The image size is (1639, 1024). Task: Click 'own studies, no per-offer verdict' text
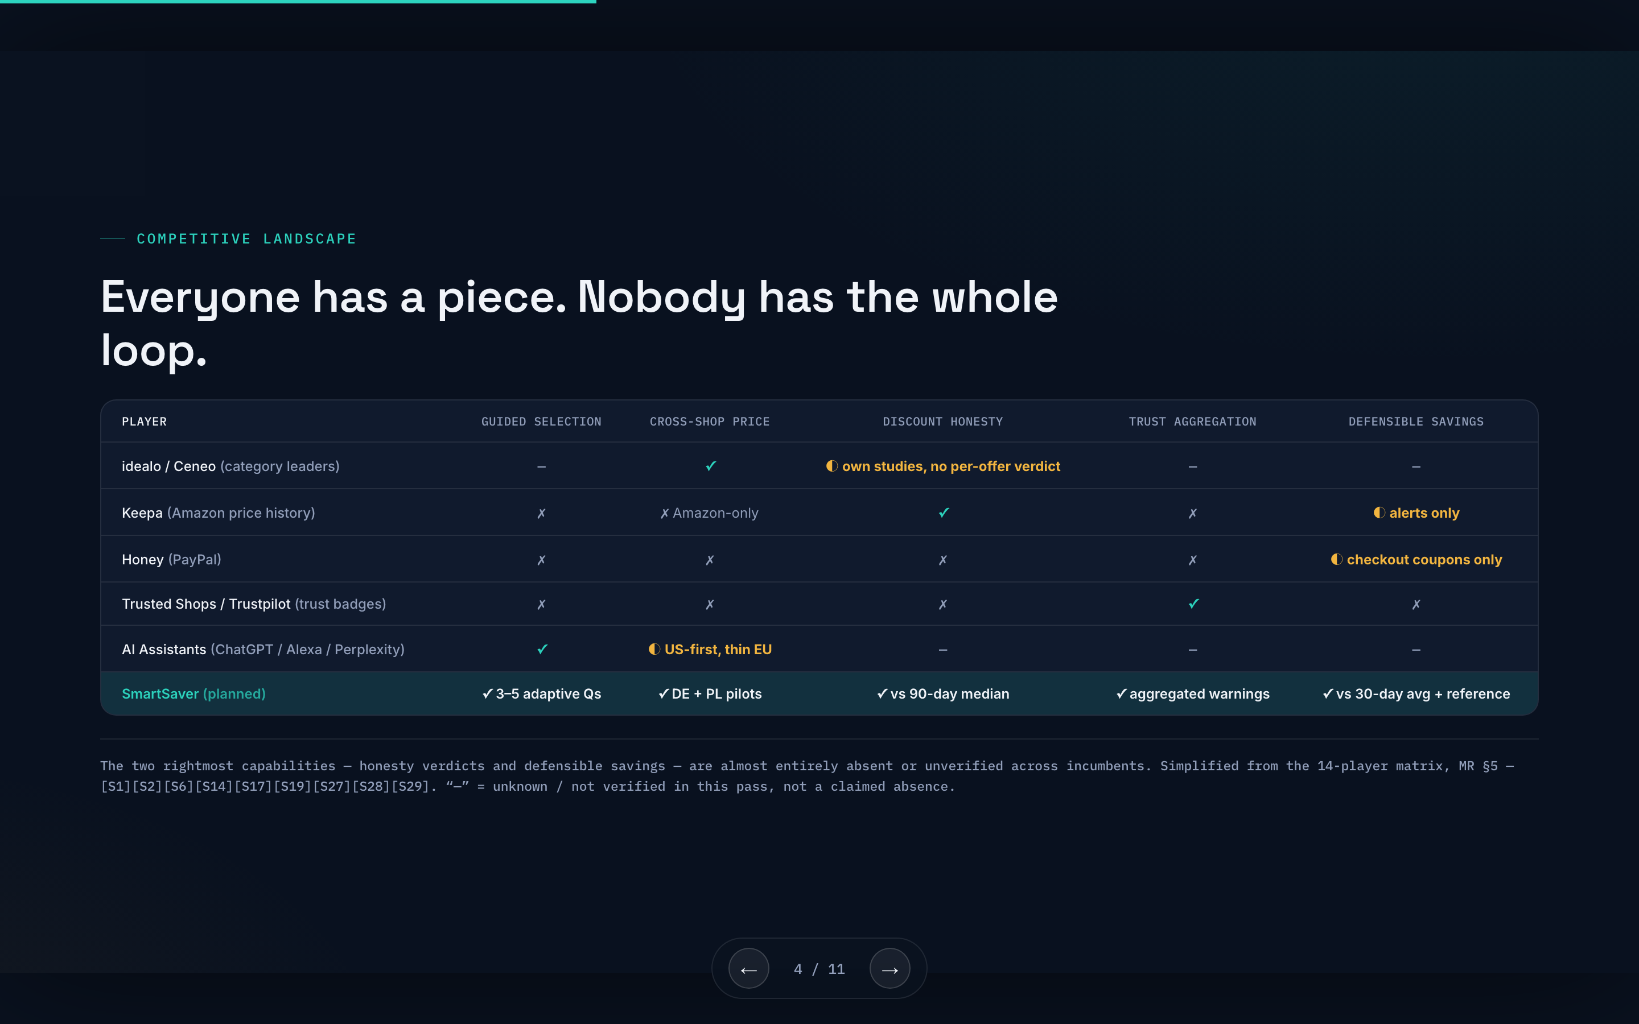point(951,466)
